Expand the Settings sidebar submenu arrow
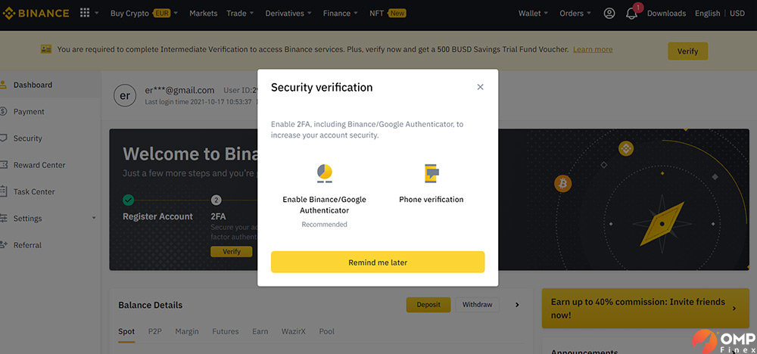Viewport: 757px width, 354px height. tap(94, 218)
